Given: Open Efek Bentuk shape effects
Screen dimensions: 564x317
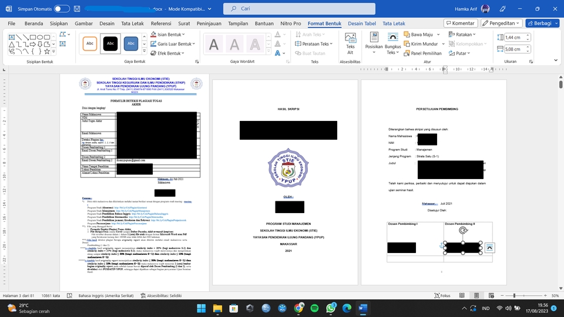Looking at the screenshot, I should [x=167, y=53].
